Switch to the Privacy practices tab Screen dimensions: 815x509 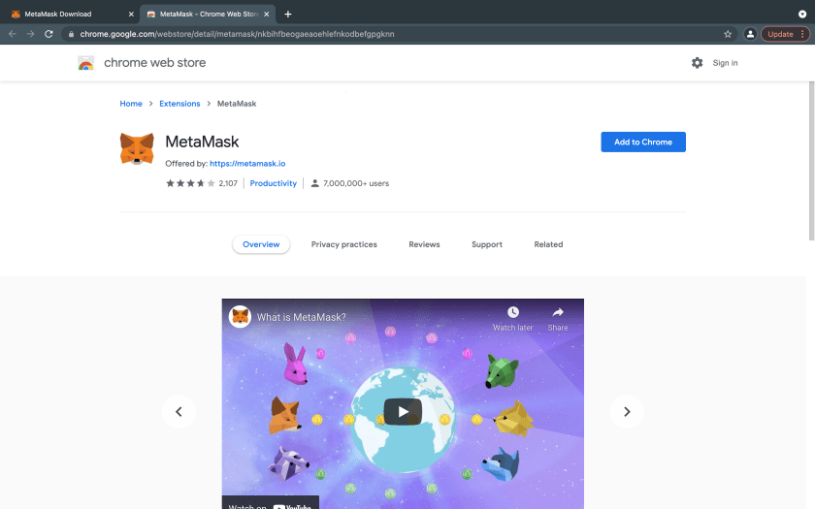343,244
